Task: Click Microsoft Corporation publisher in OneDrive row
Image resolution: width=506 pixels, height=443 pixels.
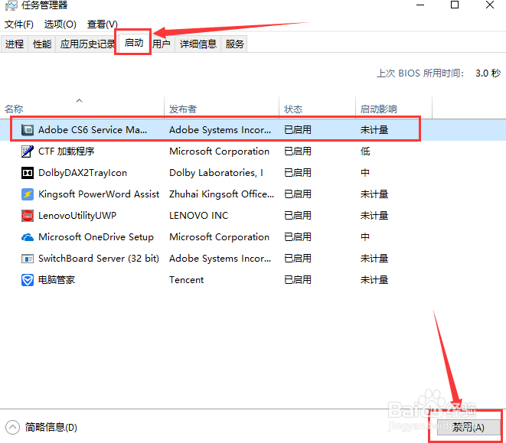Action: [x=220, y=237]
